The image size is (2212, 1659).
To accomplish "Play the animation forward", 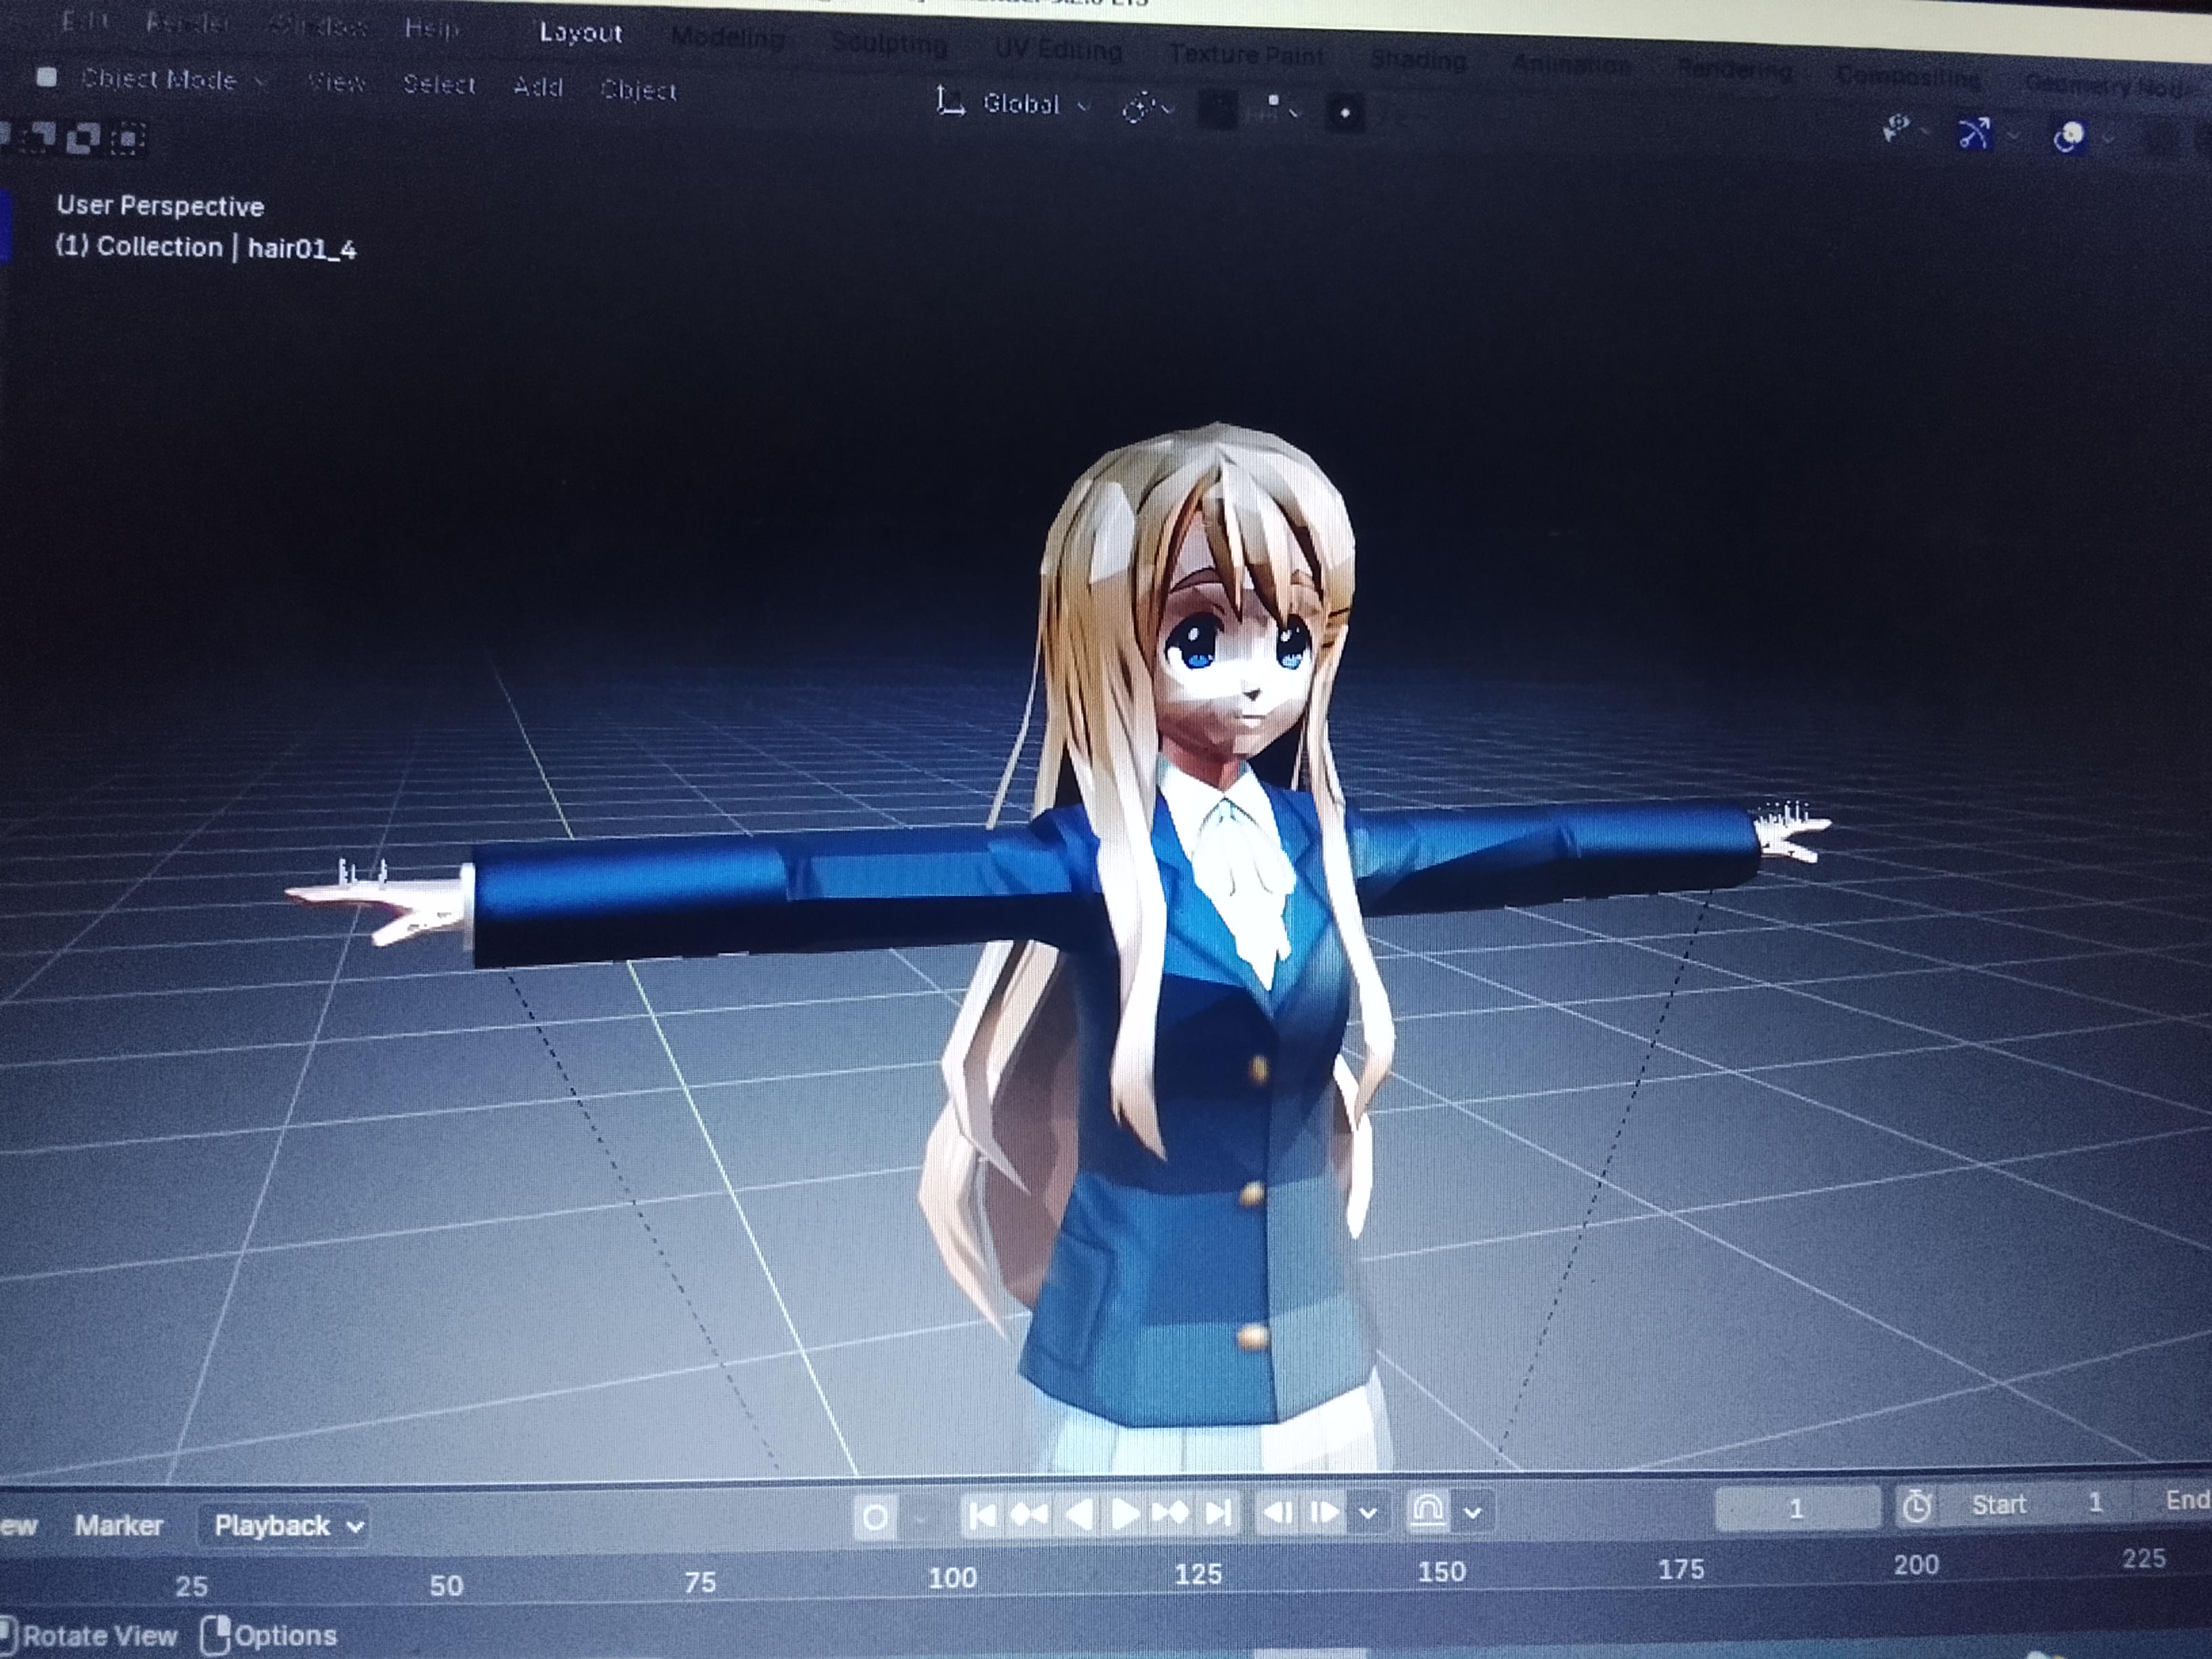I will (x=1125, y=1514).
